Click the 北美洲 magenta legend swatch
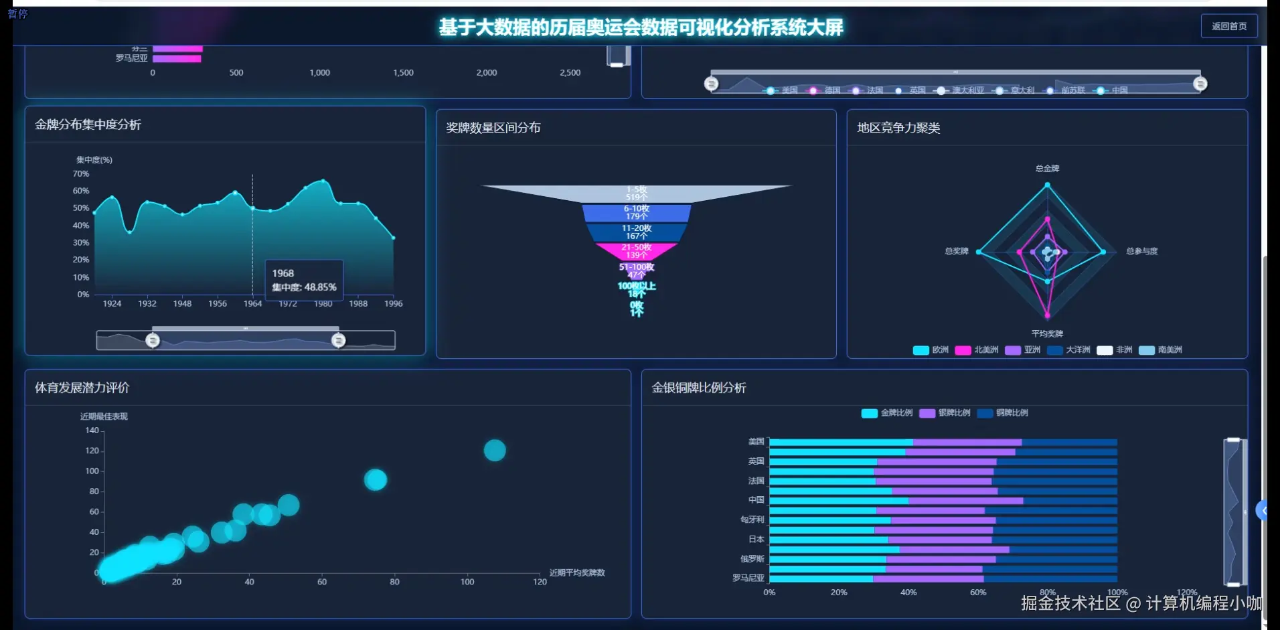1280x630 pixels. coord(963,350)
